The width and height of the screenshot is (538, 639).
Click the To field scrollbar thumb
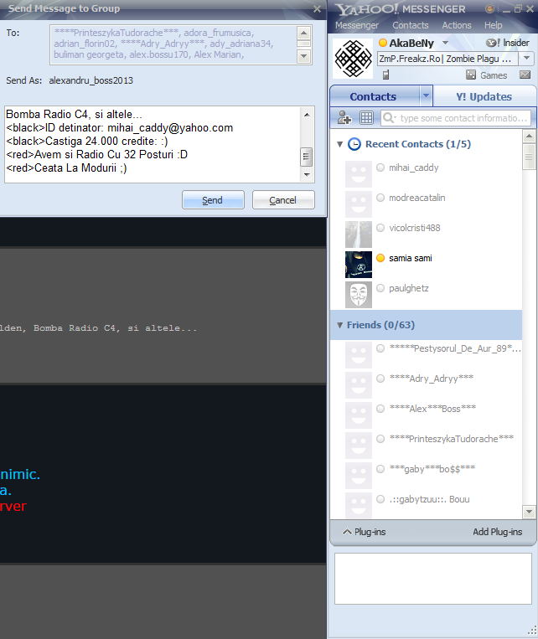tap(304, 44)
